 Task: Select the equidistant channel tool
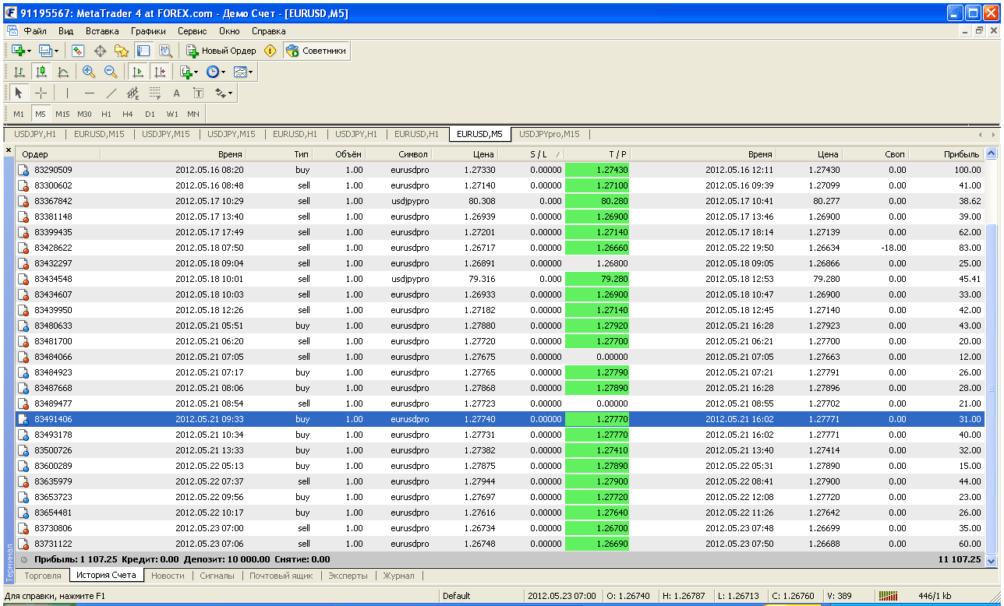coord(133,93)
